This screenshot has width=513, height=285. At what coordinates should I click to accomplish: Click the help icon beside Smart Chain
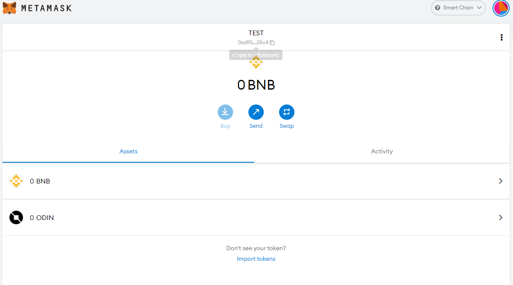(x=438, y=8)
